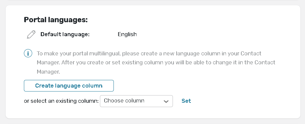The width and height of the screenshot is (305, 124).
Task: Select the English default language value
Action: tap(127, 34)
